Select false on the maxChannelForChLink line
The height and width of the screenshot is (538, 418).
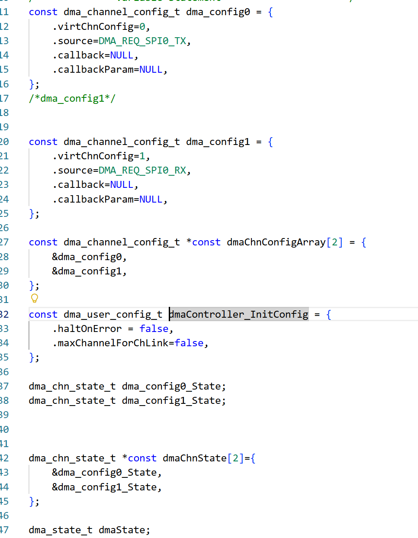[x=189, y=343]
